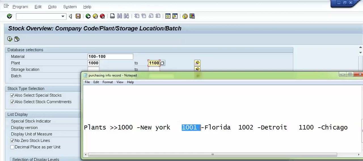Click the Get Variant icon
The height and width of the screenshot is (161, 363).
[x=17, y=39]
